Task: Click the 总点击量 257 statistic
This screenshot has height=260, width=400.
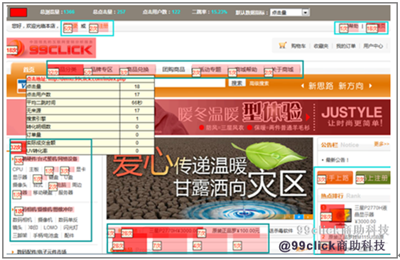Action: 109,12
